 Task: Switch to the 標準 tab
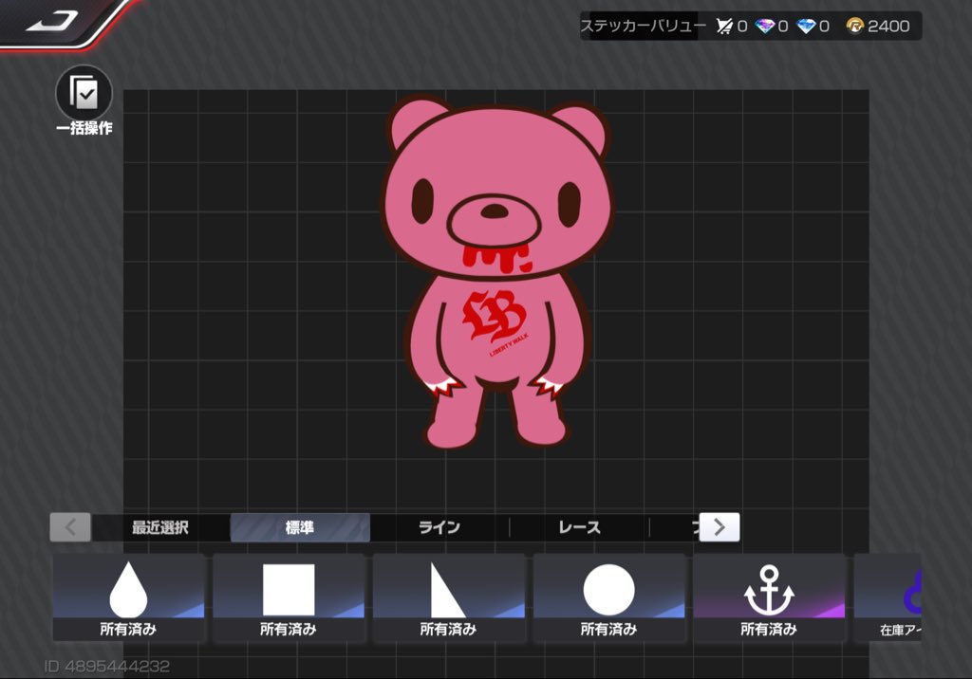(x=300, y=527)
